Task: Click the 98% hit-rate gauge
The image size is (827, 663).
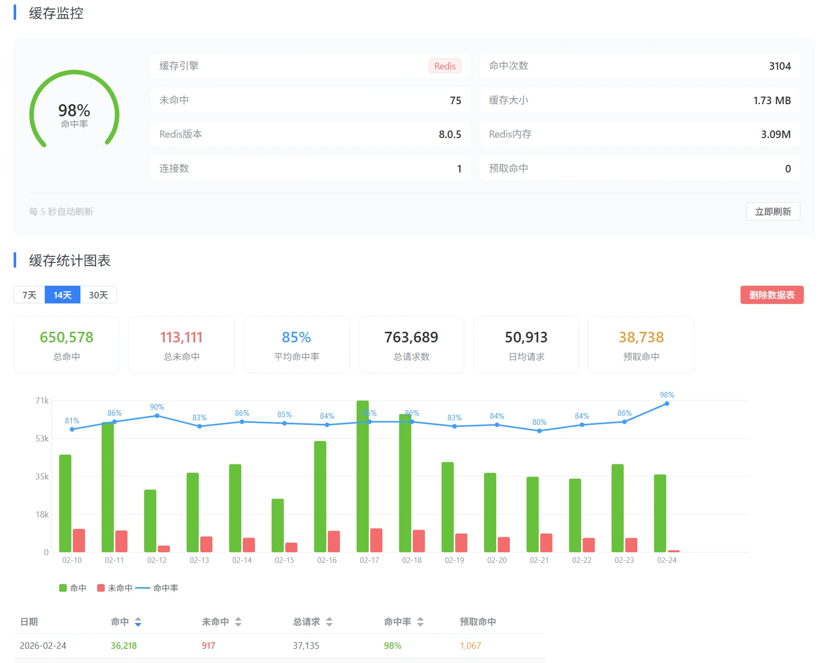Action: 74,110
